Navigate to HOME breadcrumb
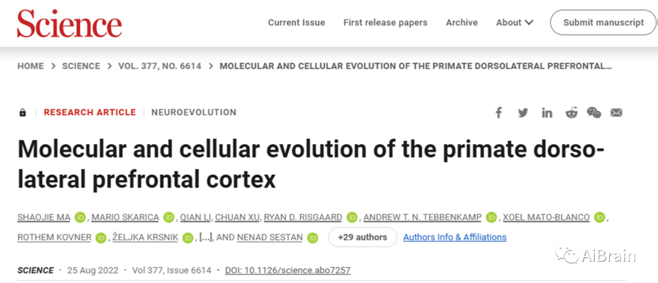 (30, 66)
